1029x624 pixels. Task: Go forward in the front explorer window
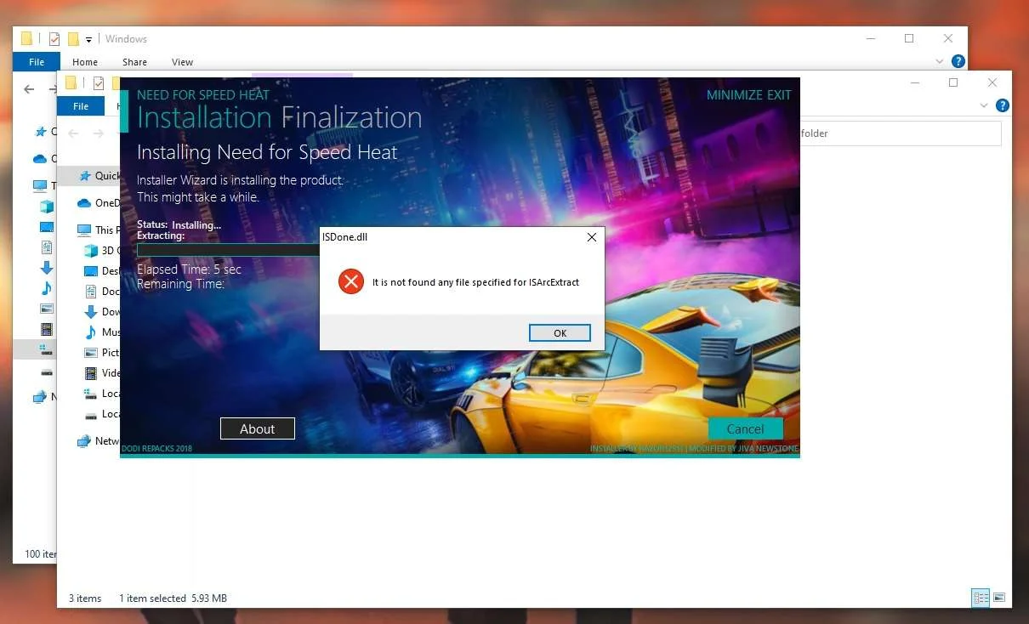click(99, 133)
